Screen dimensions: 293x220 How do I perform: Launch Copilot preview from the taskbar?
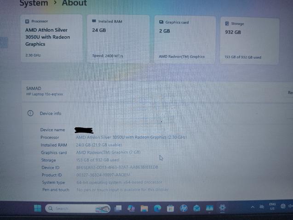pyautogui.click(x=131, y=208)
